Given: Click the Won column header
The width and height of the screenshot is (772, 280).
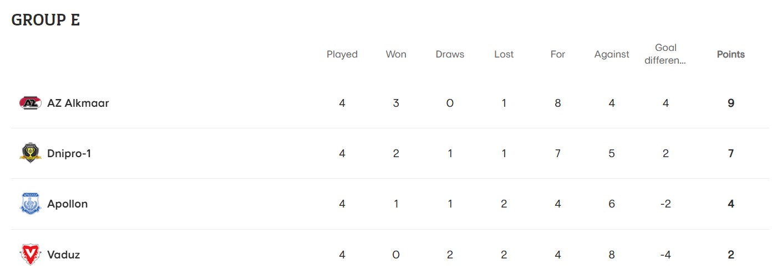Looking at the screenshot, I should click(396, 54).
